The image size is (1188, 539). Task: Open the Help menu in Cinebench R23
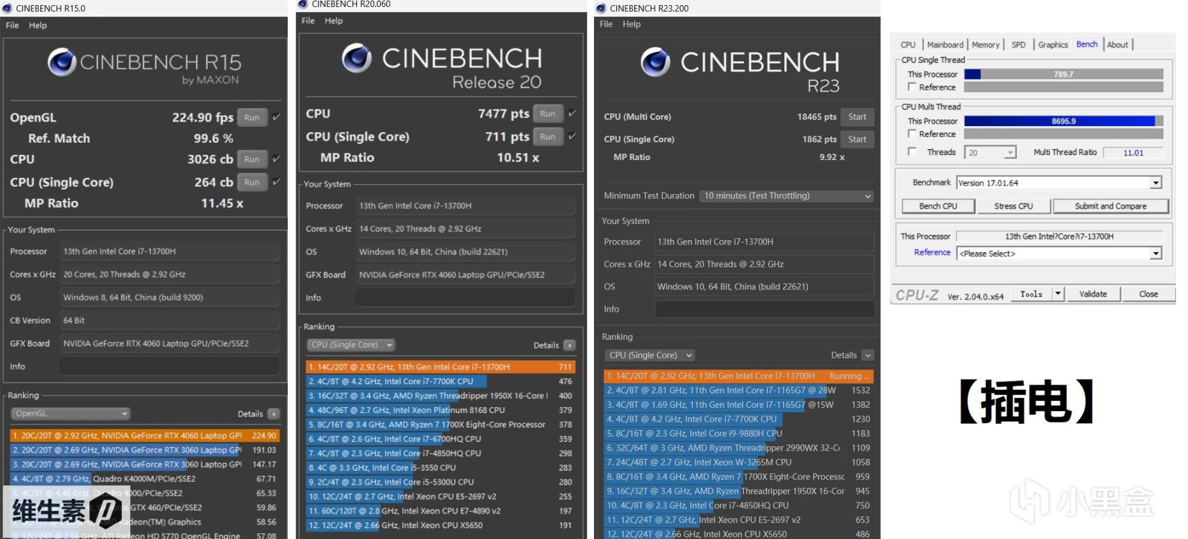631,24
